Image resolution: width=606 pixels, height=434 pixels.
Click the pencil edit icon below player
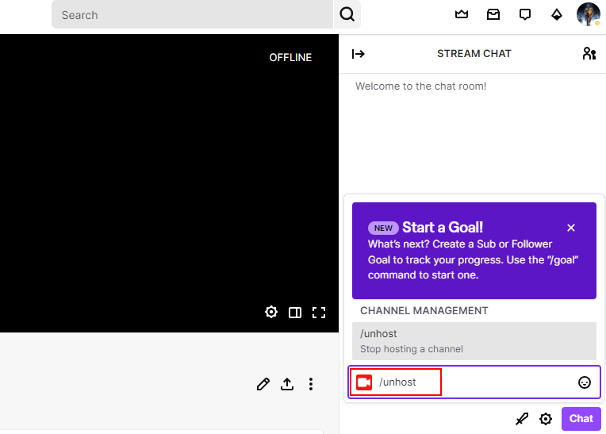coord(263,384)
